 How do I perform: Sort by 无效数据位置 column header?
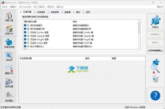click(x=52, y=58)
